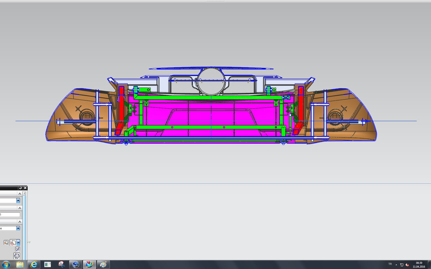
Task: Click the reset arrow at the dialog top
Action: pos(21,187)
